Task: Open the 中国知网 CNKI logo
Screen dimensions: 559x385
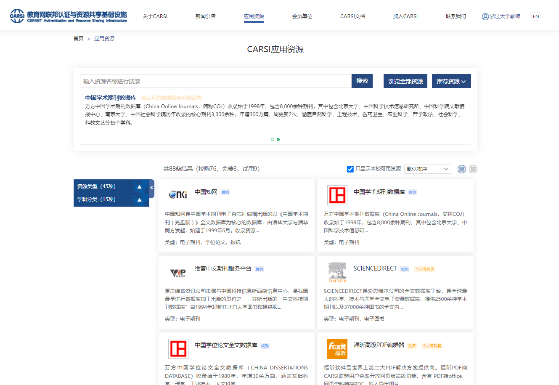Action: coord(178,194)
